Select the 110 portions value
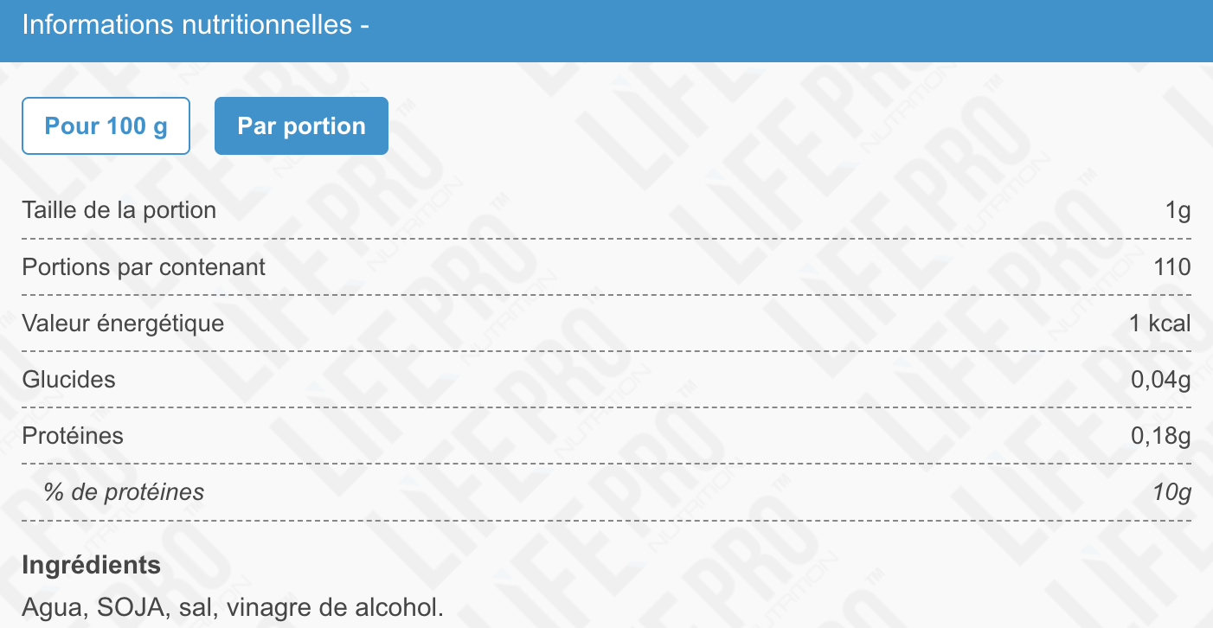The width and height of the screenshot is (1213, 628). click(x=1172, y=267)
